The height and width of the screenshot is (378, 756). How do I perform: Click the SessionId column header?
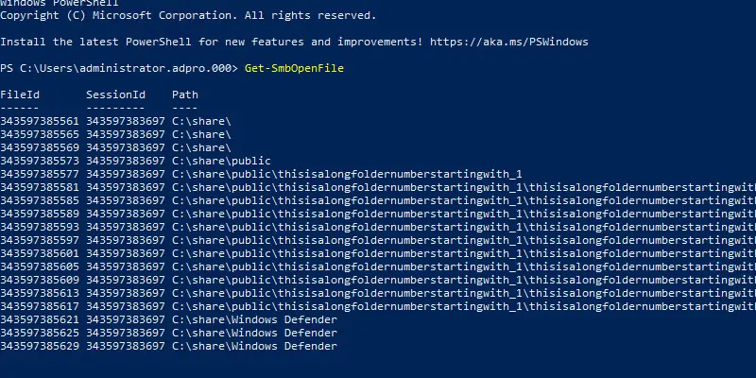tap(115, 94)
